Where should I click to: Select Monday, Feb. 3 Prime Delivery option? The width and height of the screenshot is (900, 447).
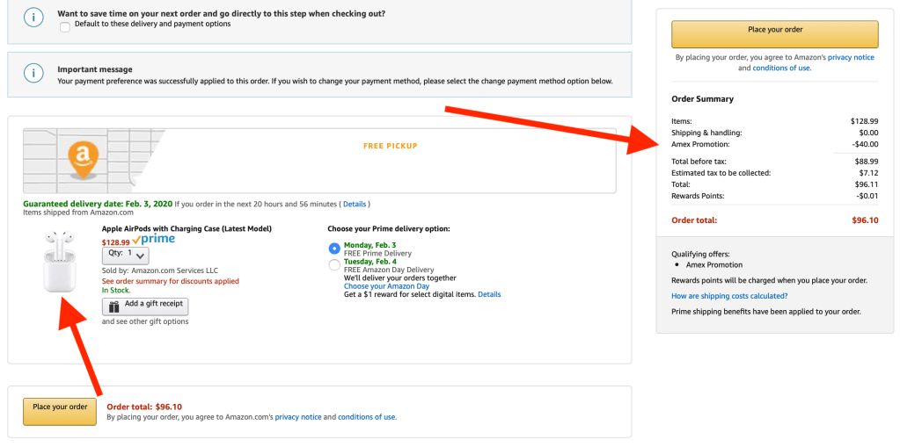pyautogui.click(x=334, y=249)
